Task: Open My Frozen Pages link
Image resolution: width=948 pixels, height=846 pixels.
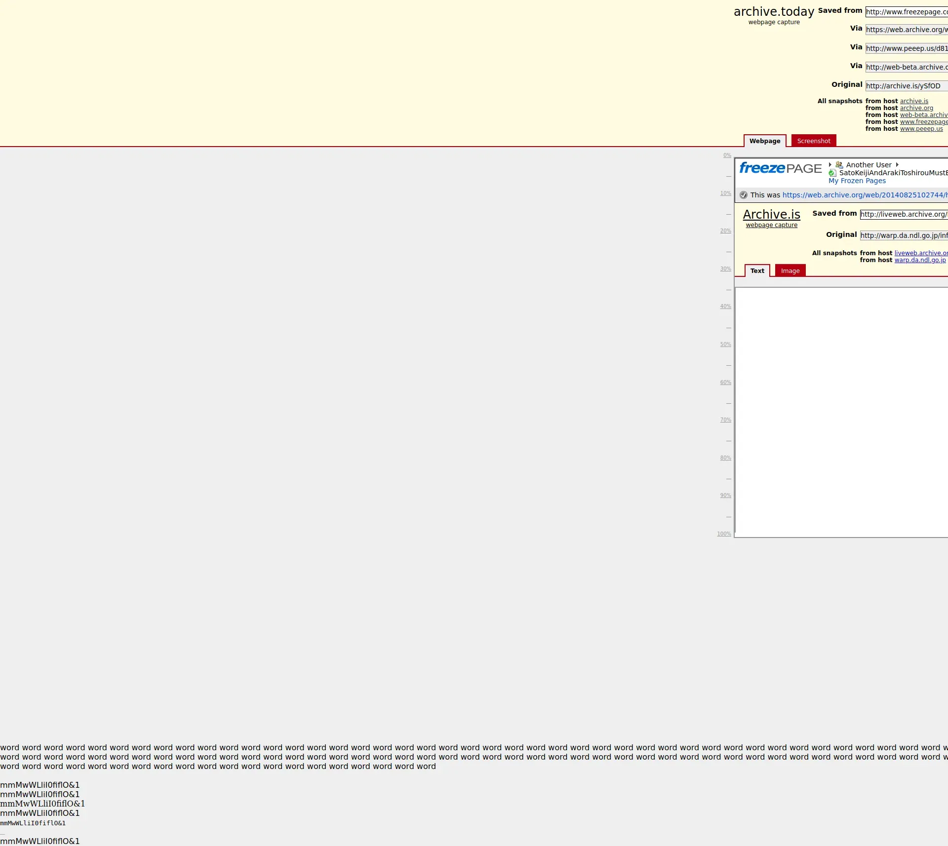Action: pos(857,181)
